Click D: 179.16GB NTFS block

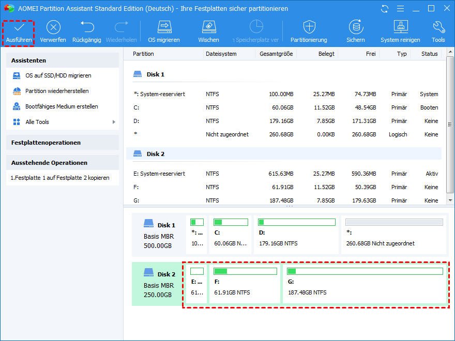click(296, 235)
